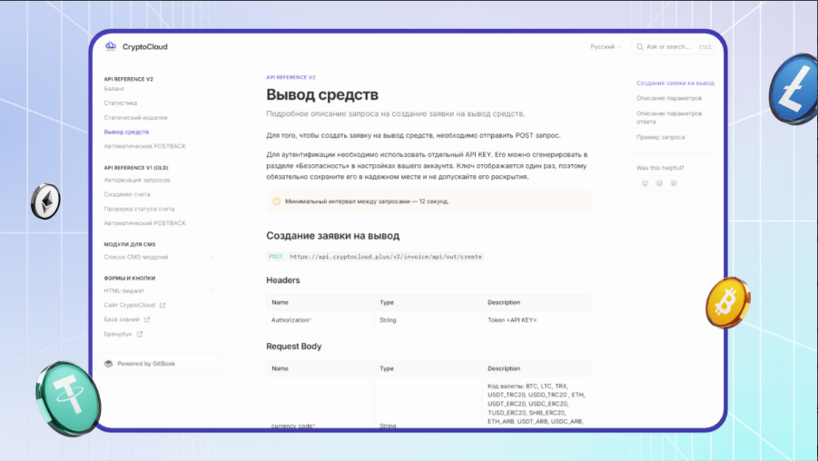Click the search magnifier icon
818x461 pixels.
click(x=639, y=47)
